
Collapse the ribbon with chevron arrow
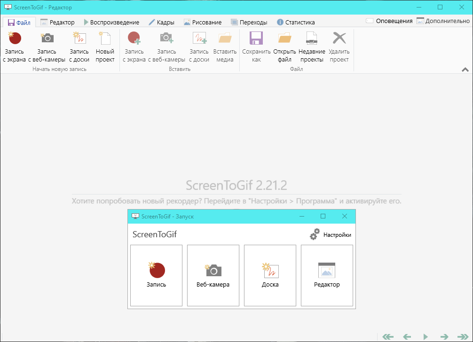465,70
